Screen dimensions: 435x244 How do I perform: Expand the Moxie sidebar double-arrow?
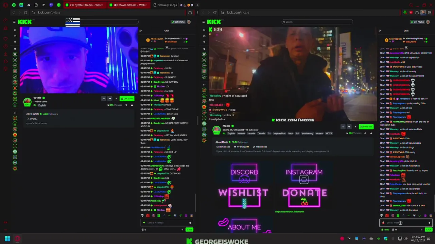click(x=204, y=85)
